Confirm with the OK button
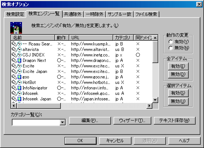The width and height of the screenshot is (204, 148). (x=80, y=141)
